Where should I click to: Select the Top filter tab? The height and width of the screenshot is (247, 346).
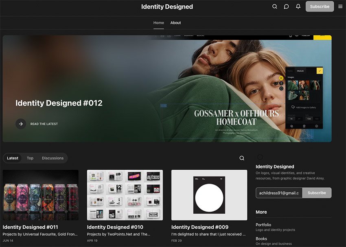coord(30,158)
